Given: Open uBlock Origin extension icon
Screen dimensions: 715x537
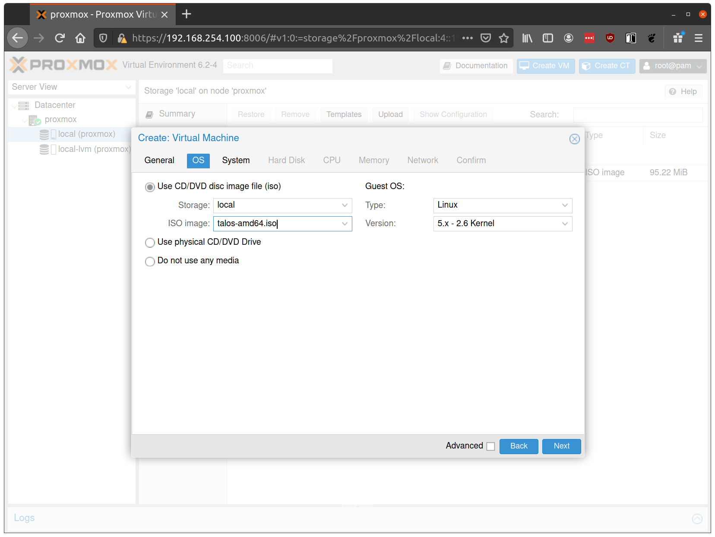Looking at the screenshot, I should coord(610,38).
